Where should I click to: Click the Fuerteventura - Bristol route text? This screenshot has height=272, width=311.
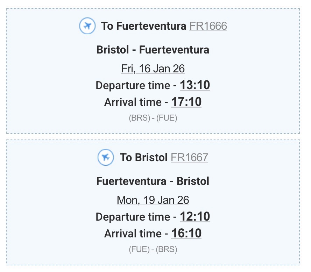coord(153,181)
